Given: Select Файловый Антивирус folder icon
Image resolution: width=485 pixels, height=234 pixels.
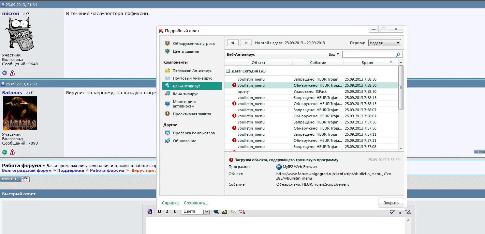Looking at the screenshot, I should pyautogui.click(x=167, y=70).
